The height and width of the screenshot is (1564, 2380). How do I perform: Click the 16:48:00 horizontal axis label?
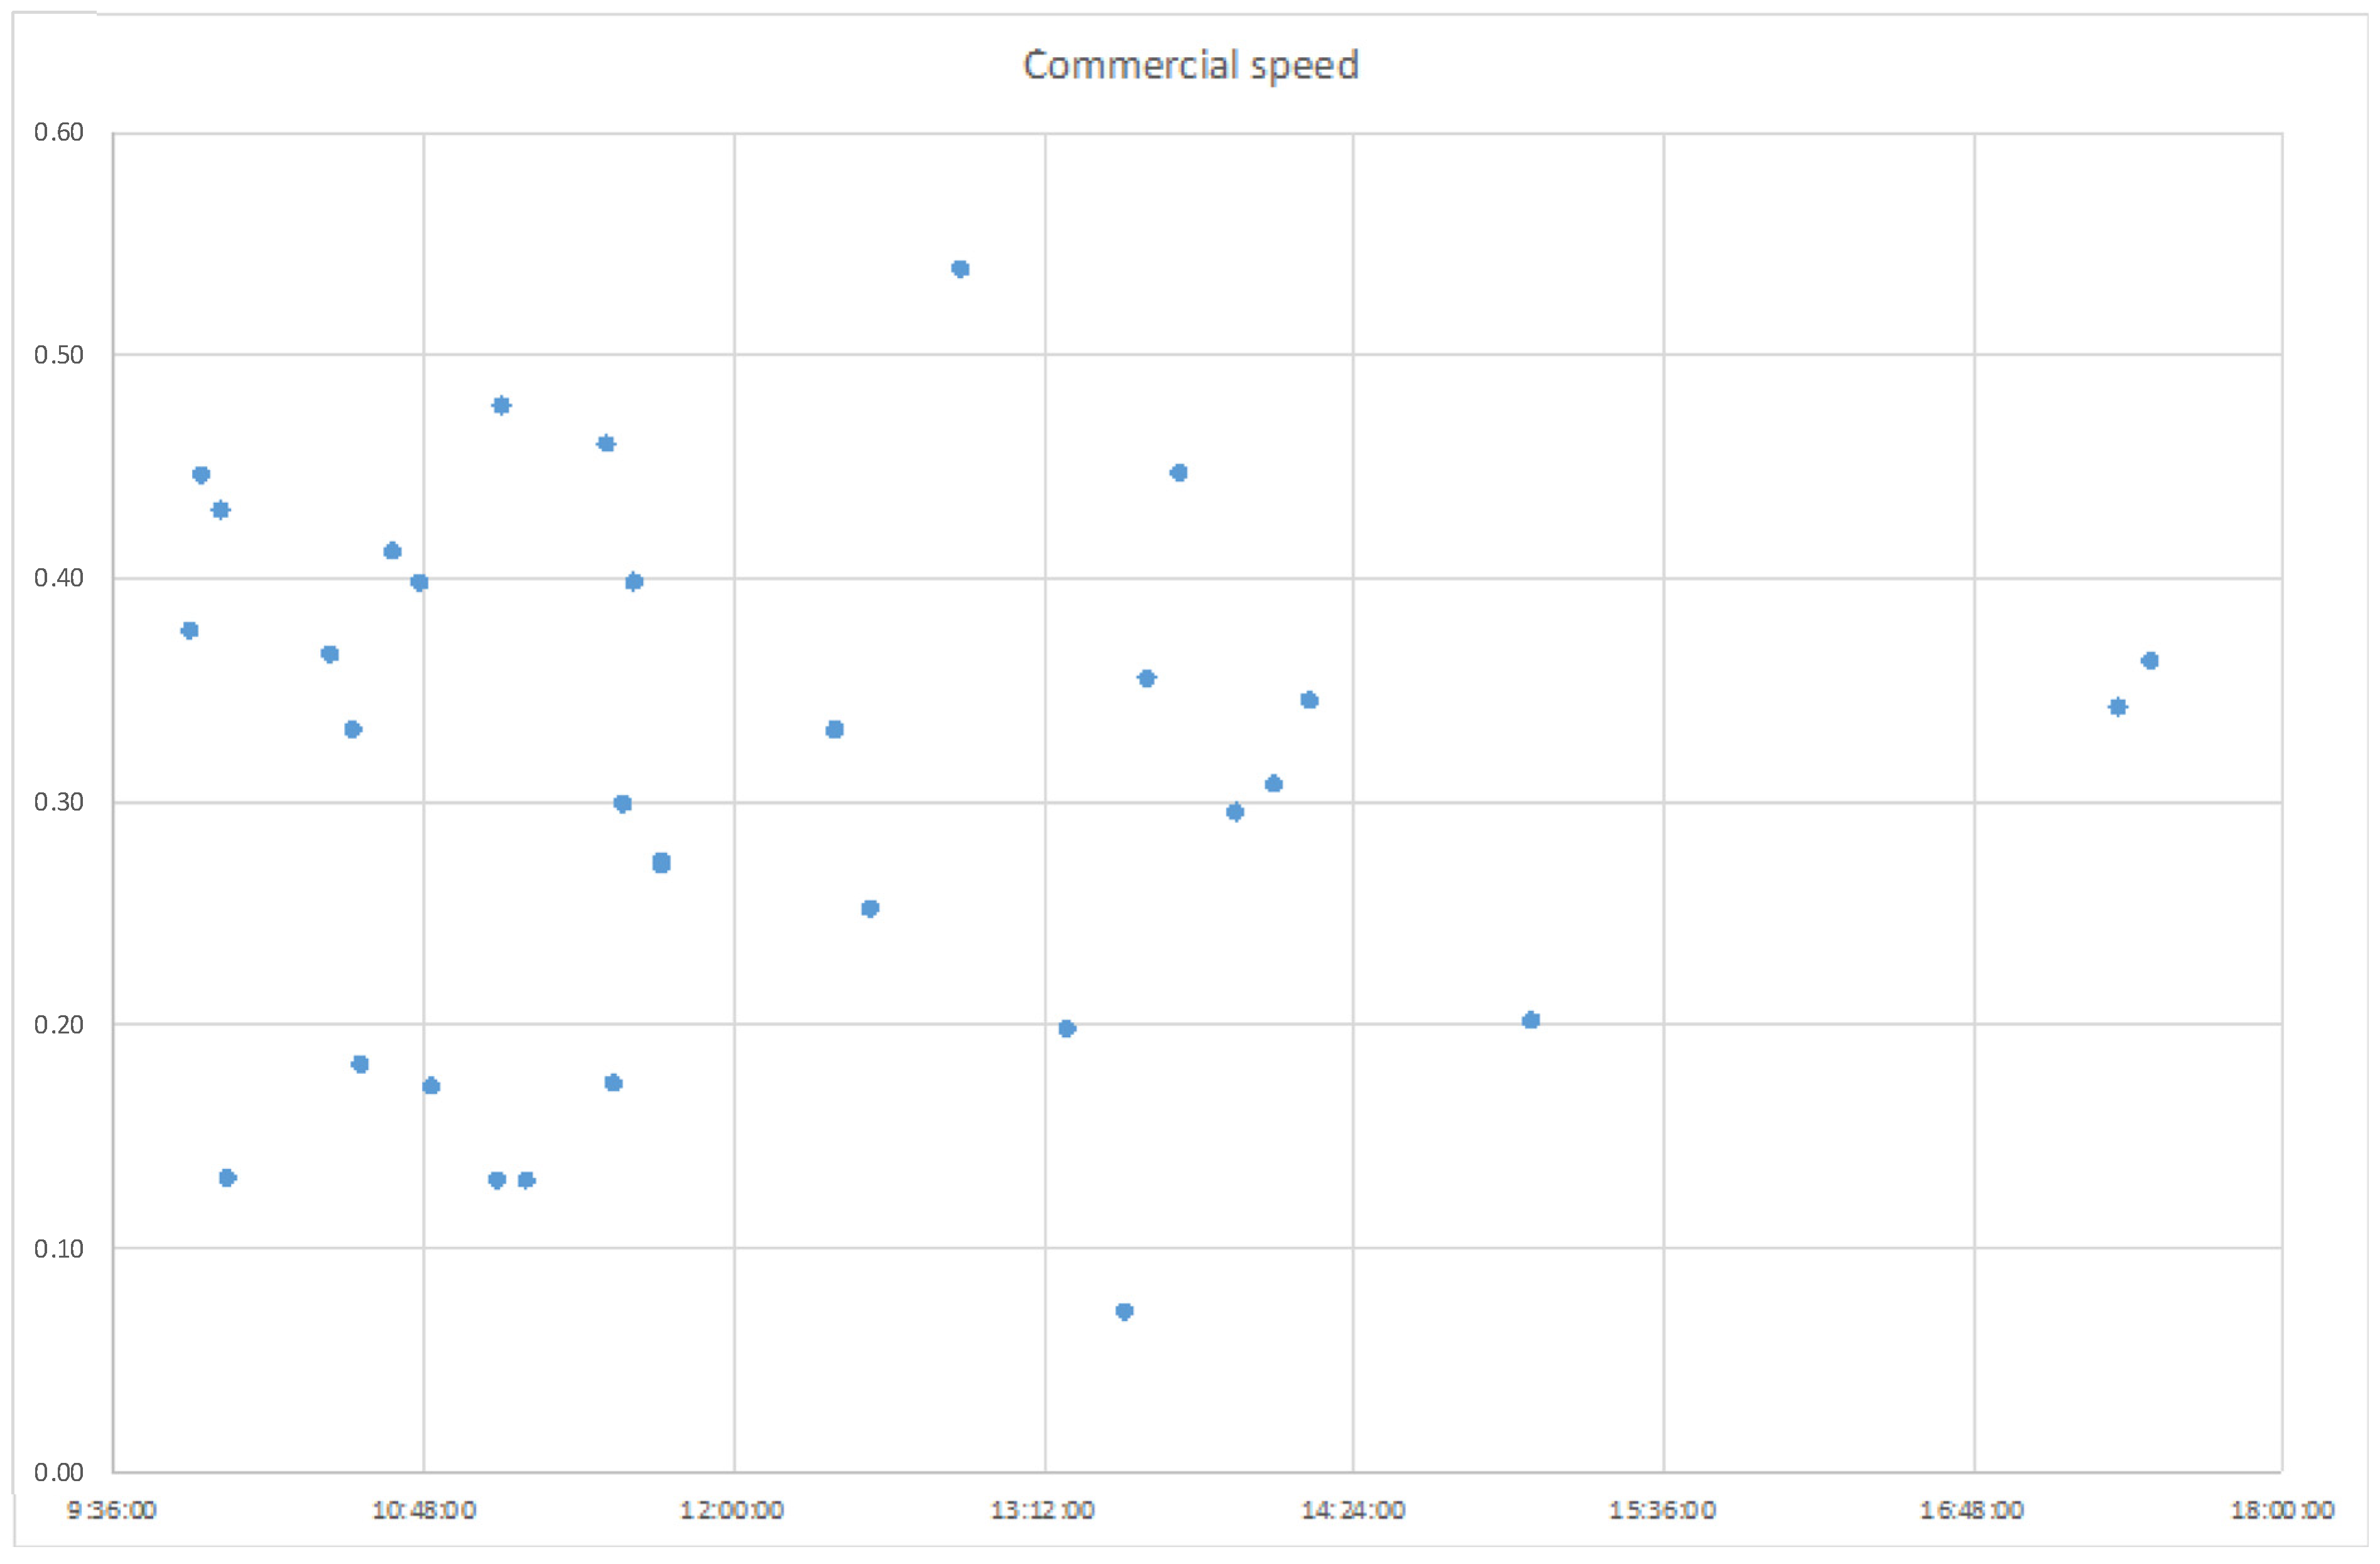click(x=1972, y=1511)
